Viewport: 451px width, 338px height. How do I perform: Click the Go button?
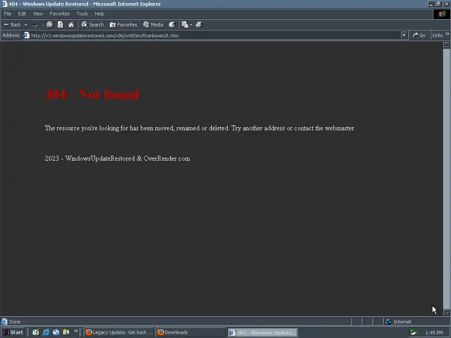pyautogui.click(x=419, y=35)
